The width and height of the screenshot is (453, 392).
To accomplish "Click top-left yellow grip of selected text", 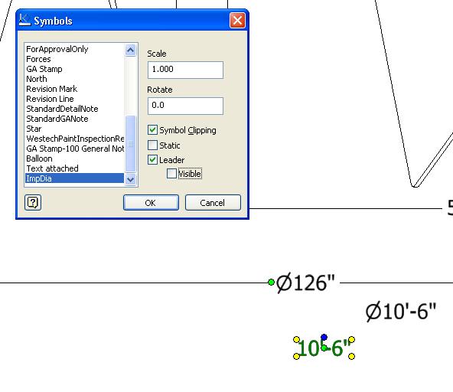I will (x=296, y=340).
